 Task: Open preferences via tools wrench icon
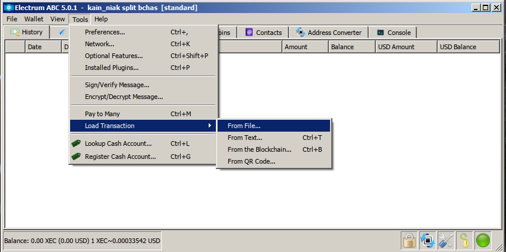point(447,240)
